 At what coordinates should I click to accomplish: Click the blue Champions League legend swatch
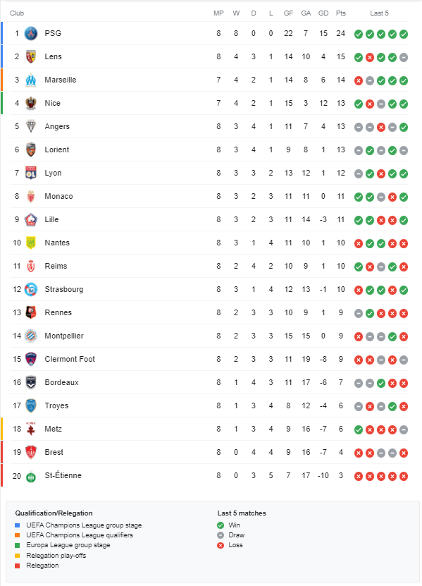pos(17,525)
